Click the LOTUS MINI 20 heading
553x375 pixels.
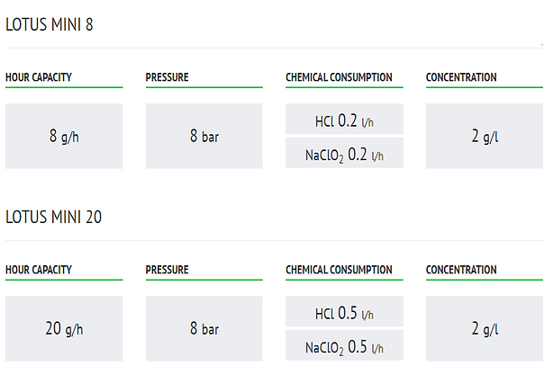tap(54, 217)
